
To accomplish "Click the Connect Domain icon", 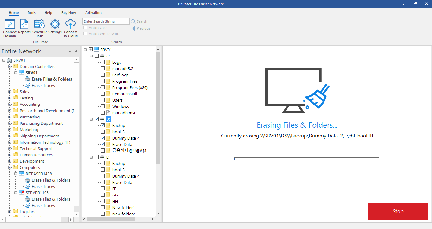I will [10, 24].
